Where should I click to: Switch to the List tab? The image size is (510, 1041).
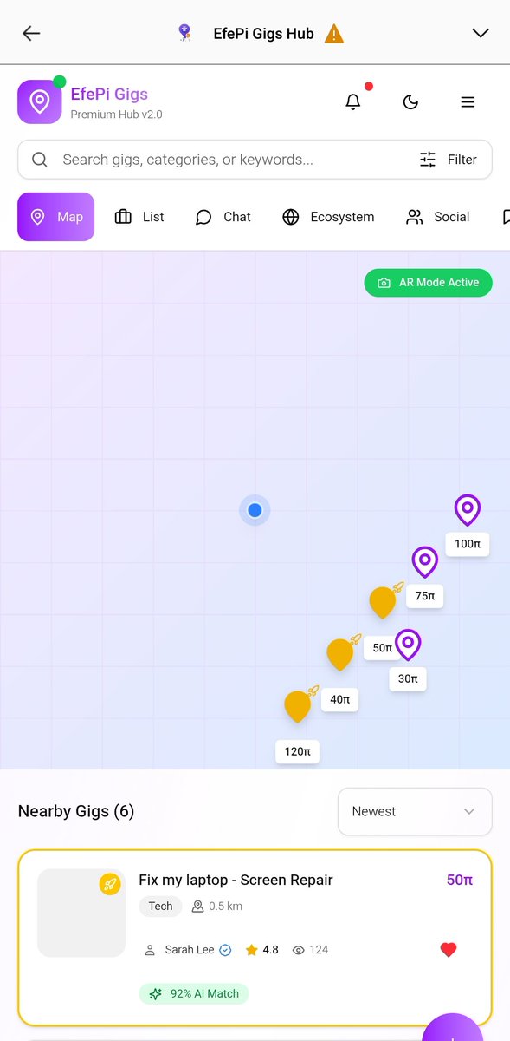(x=139, y=217)
